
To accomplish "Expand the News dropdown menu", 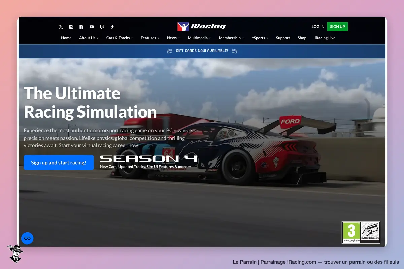I will point(173,38).
